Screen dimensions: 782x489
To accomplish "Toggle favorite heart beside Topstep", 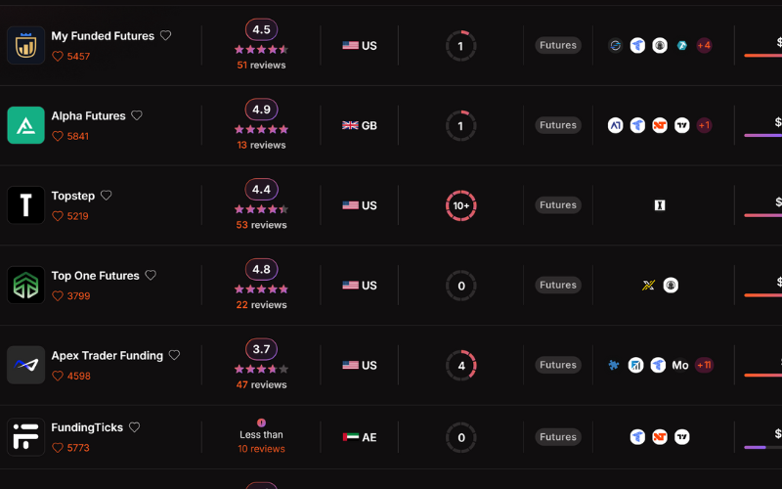I will (107, 196).
